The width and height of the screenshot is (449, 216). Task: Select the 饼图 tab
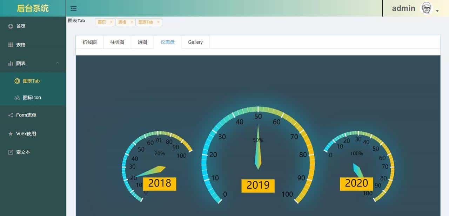pos(142,42)
